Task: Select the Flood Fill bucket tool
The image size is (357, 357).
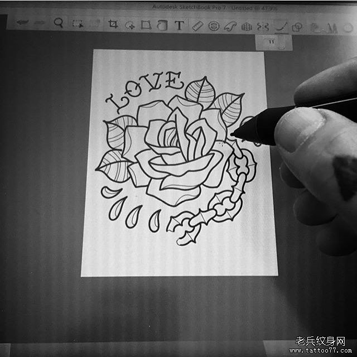Action: click(162, 25)
